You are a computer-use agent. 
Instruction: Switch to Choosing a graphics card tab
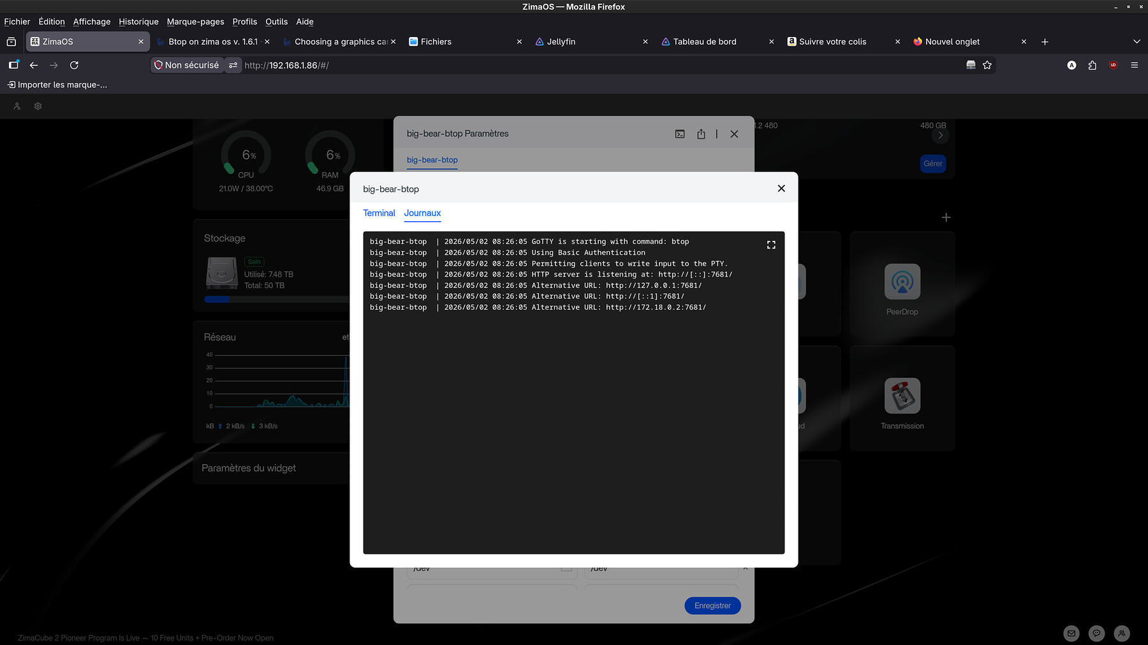339,41
